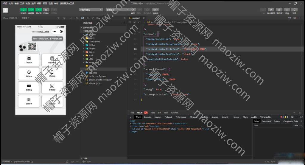
Task: Click the user avatar in toolbar
Action: (5, 10)
